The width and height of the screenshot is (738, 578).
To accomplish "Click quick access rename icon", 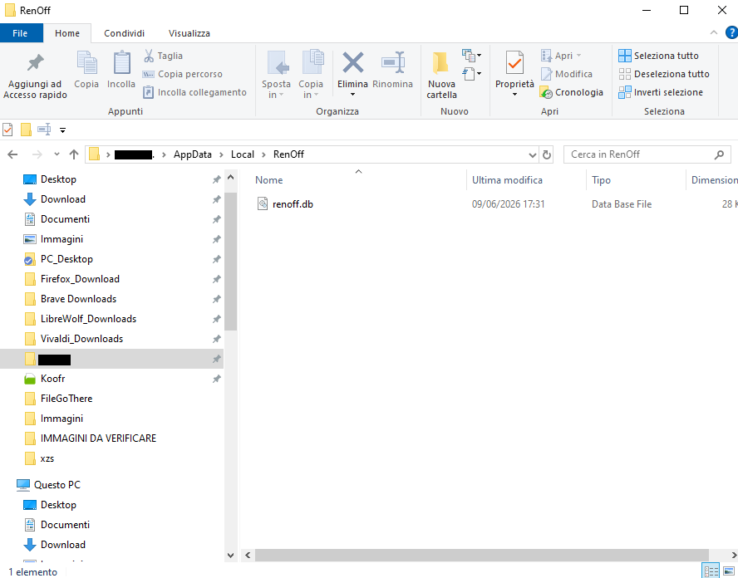I will (x=44, y=130).
